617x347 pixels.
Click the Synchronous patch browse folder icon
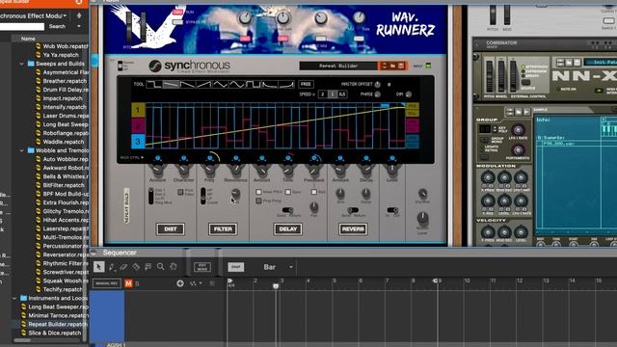pos(392,66)
